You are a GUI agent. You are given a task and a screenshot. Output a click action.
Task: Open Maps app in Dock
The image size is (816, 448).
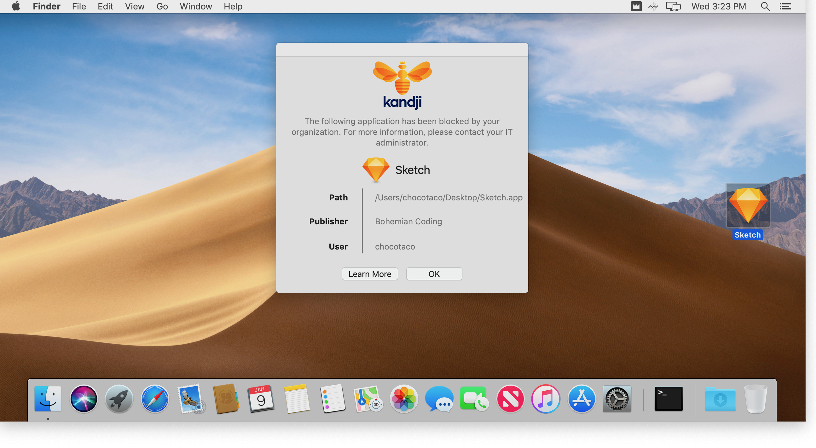[368, 399]
